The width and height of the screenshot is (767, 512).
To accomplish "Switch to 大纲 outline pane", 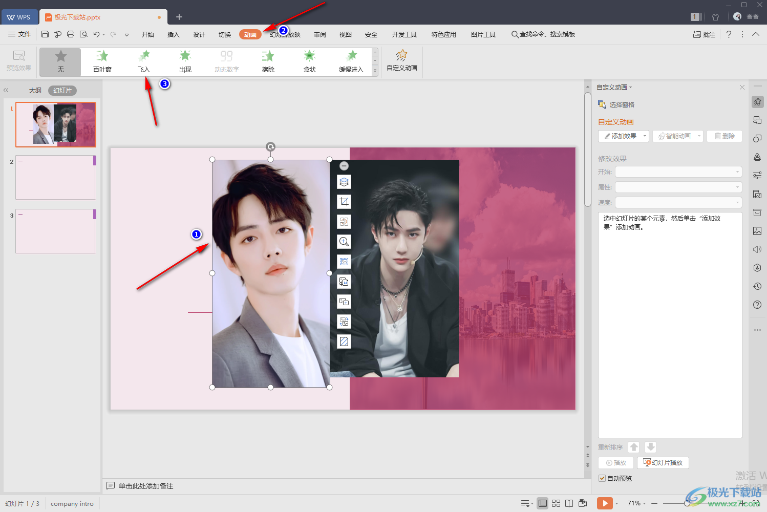I will pyautogui.click(x=35, y=91).
